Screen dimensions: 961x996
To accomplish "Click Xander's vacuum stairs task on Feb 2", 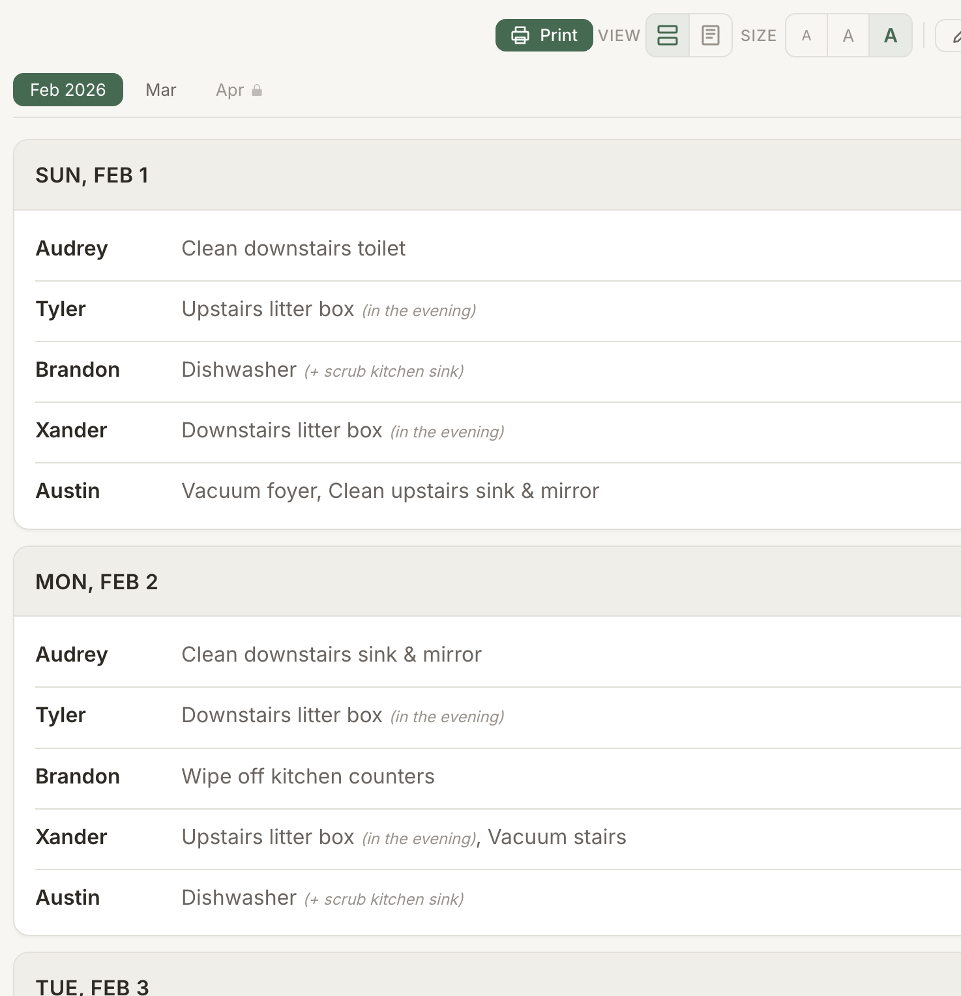I will click(x=557, y=836).
